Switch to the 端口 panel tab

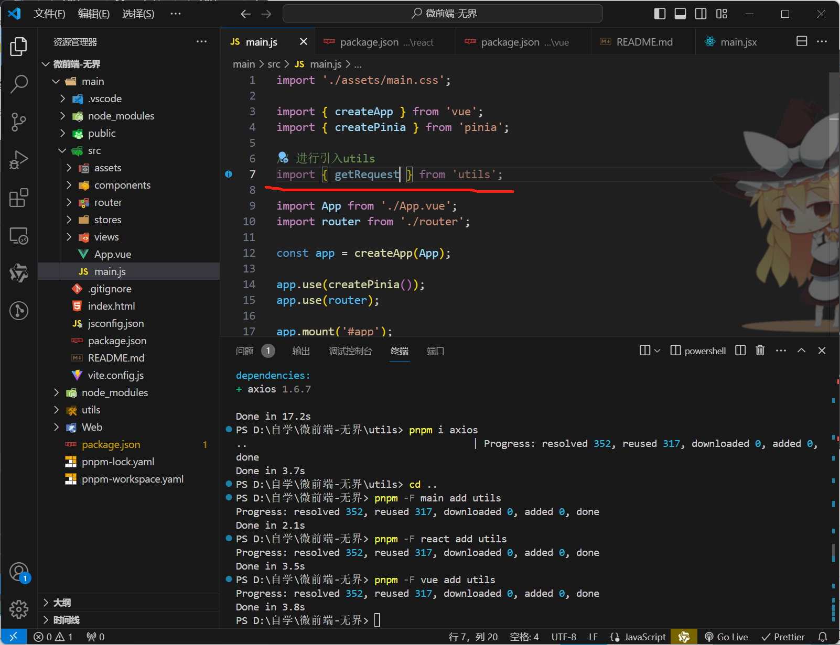pyautogui.click(x=435, y=351)
